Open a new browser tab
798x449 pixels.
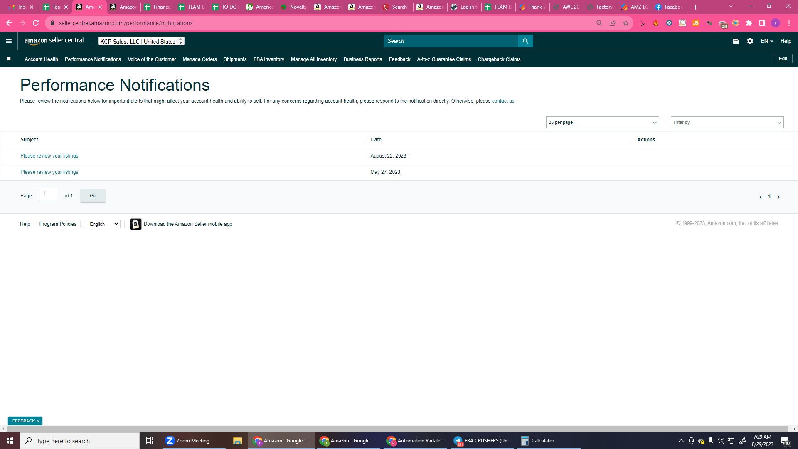point(695,7)
